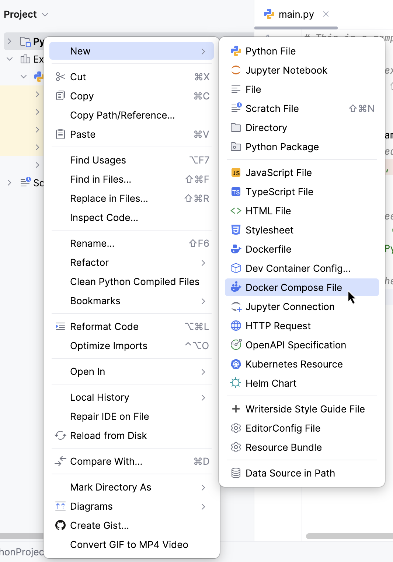
Task: Click the Jupyter Connection icon
Action: 236,307
